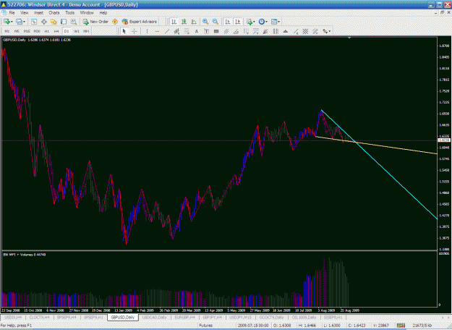452x330 pixels.
Task: Switch to the M5 timeframe
Action: 17,31
